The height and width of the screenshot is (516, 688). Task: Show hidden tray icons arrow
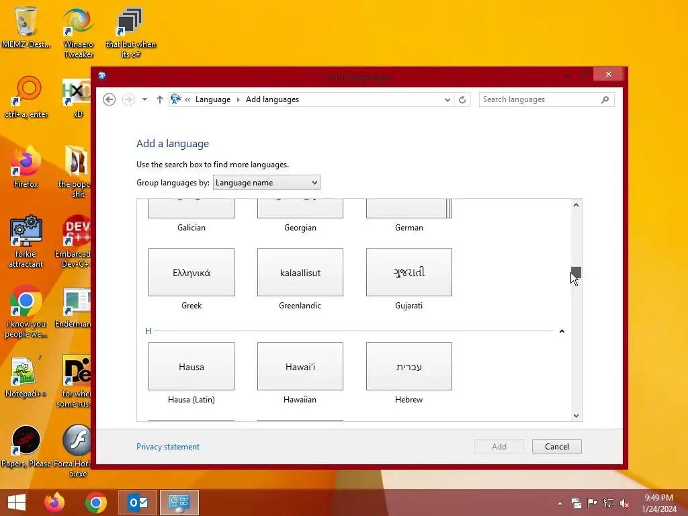point(560,503)
